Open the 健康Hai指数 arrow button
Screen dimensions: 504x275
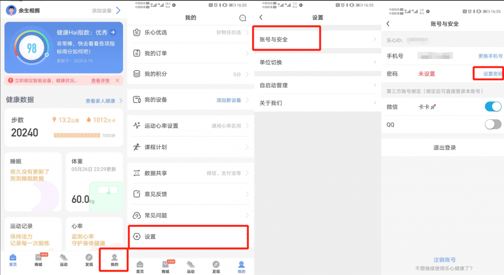[x=113, y=32]
